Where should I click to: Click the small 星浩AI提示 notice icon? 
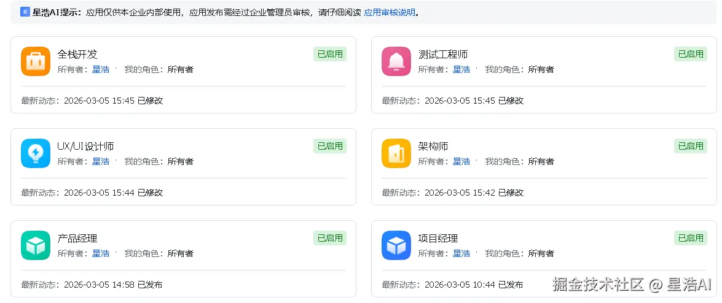tap(25, 12)
